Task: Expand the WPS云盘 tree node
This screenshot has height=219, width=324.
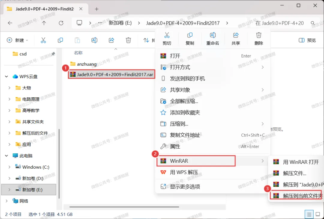Action: [x=6, y=77]
